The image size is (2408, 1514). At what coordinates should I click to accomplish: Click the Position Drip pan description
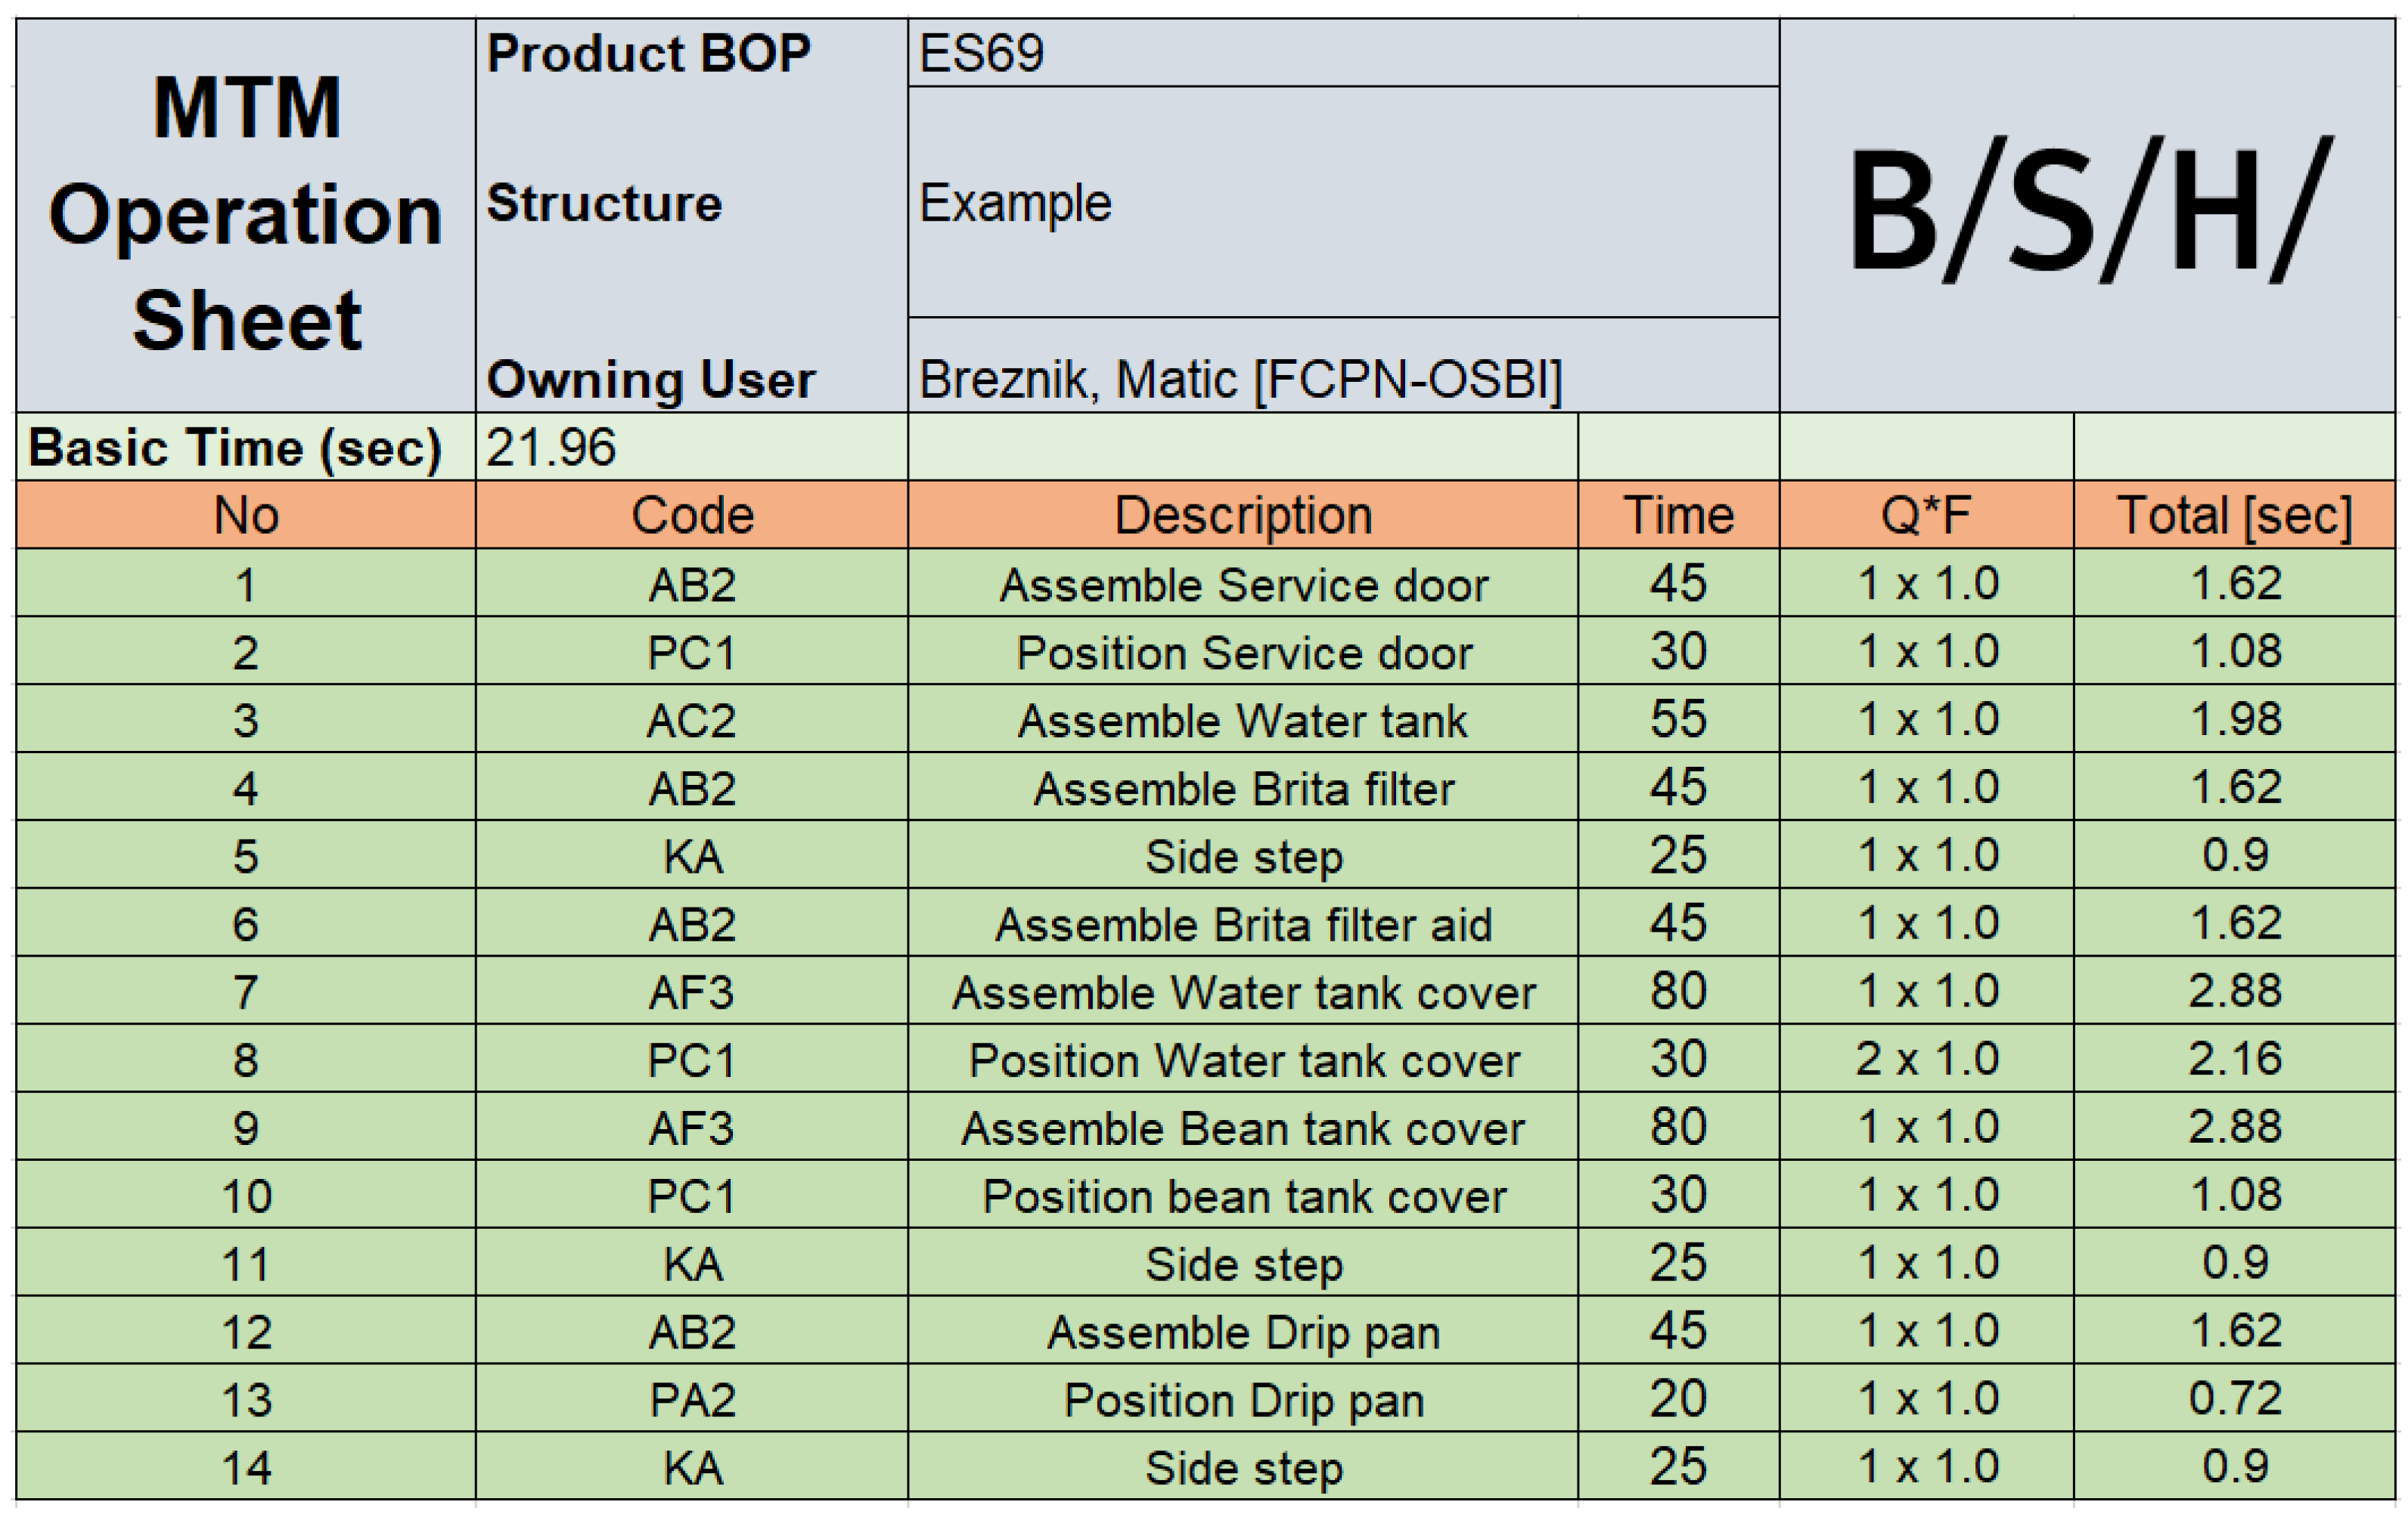[x=1243, y=1398]
